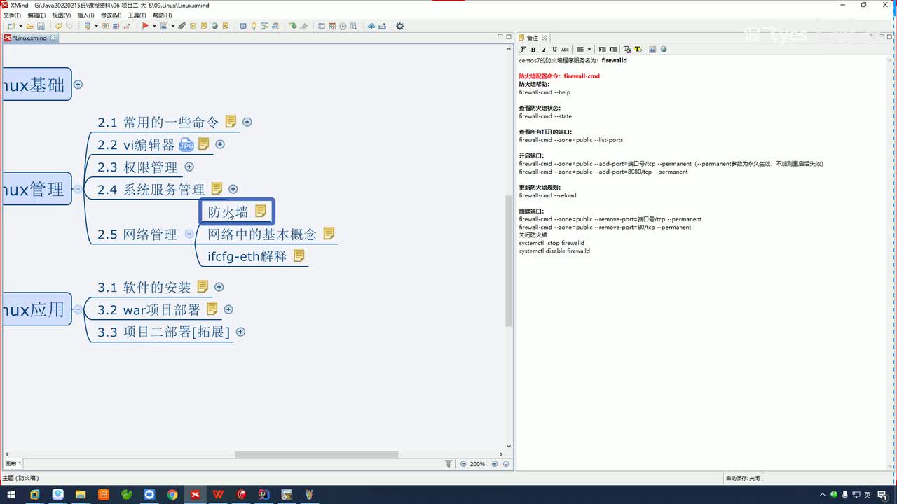Select the Linux管理 main topic
Viewport: 897px width, 504px height.
click(36, 189)
